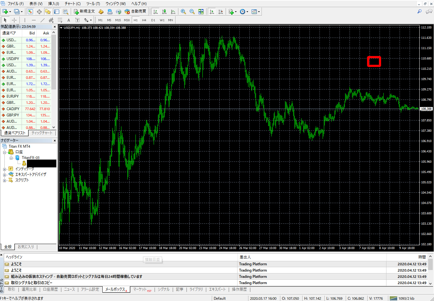This screenshot has width=434, height=301.
Task: Open the periods clock icon
Action: coord(243,12)
